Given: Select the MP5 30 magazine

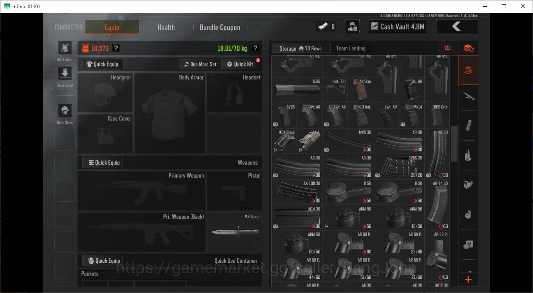Looking at the screenshot, I should (348, 141).
